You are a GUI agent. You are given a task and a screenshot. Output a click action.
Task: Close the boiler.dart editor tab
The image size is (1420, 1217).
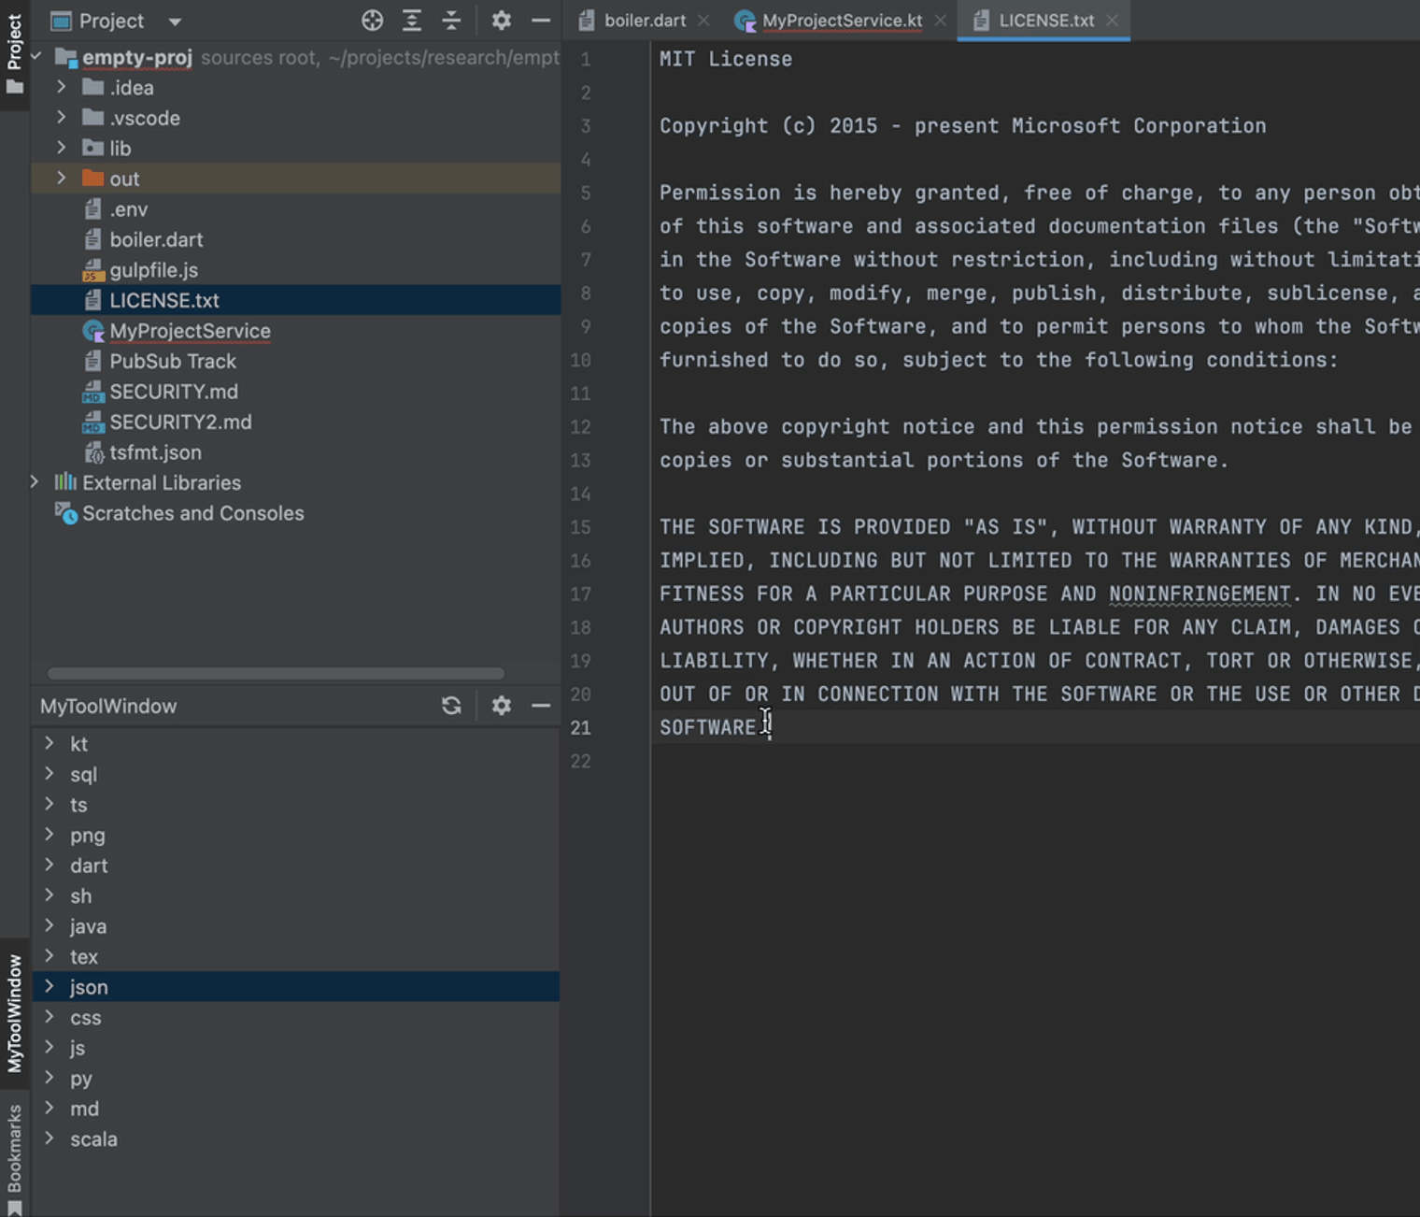click(x=703, y=21)
